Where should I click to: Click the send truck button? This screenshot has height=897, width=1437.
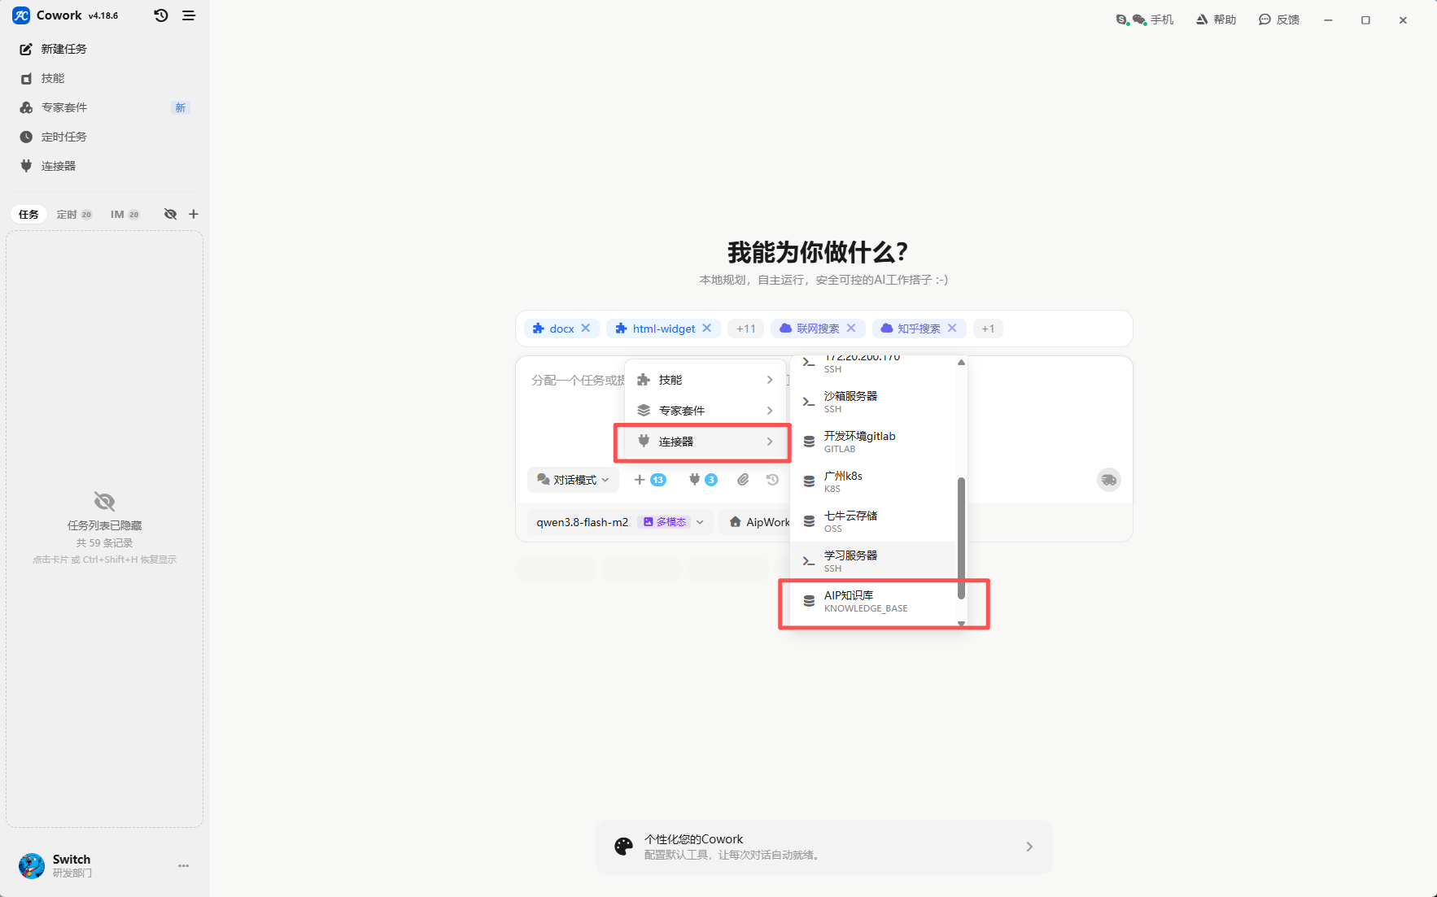[1108, 480]
